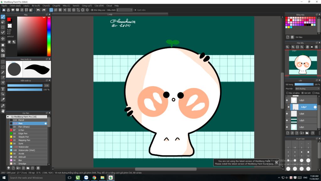Open the Điều chỉnh correction dropdown
This screenshot has width=321, height=181.
124,10
